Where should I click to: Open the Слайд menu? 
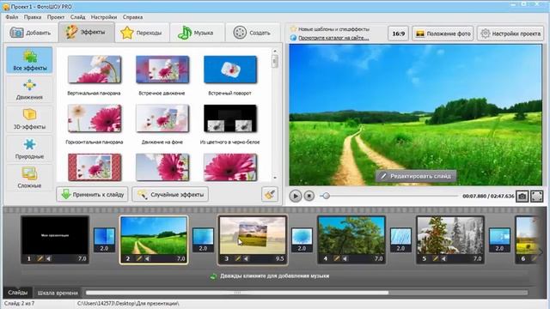pos(77,17)
